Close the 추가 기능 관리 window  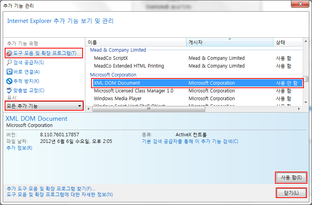(300, 4)
